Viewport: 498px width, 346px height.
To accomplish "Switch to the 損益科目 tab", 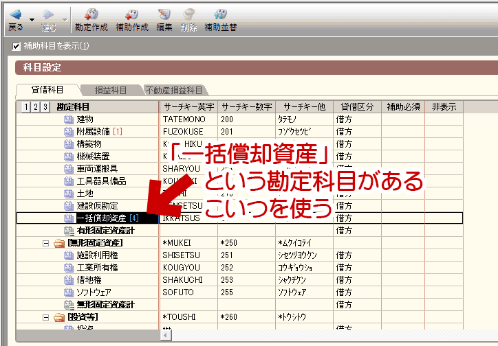I will click(x=111, y=91).
